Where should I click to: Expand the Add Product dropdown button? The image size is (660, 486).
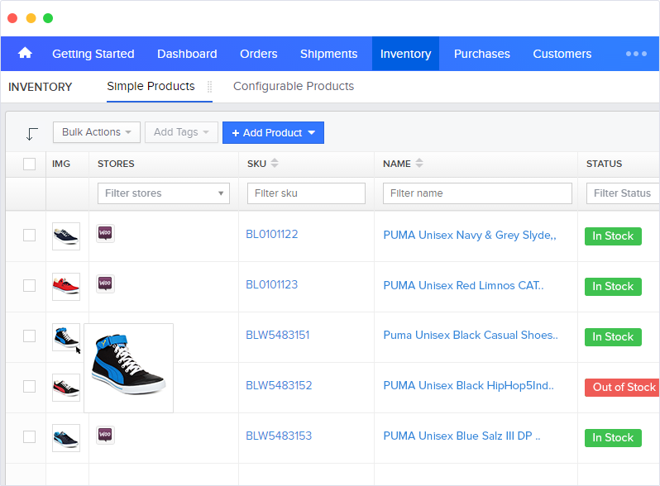coord(273,132)
